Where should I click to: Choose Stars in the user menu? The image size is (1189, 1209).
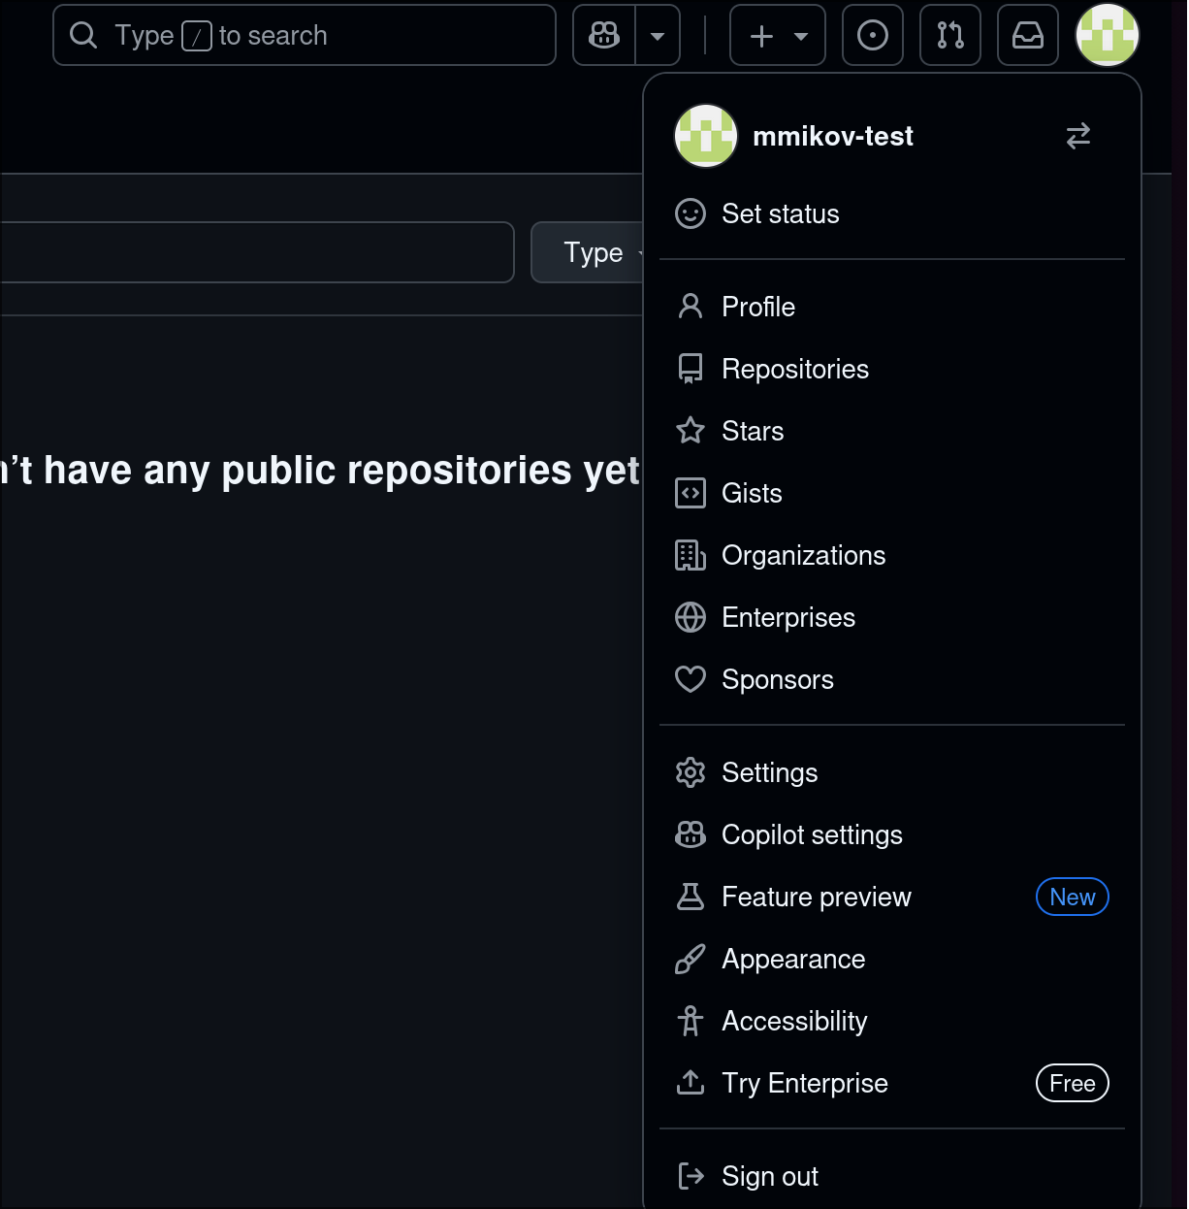click(x=753, y=431)
